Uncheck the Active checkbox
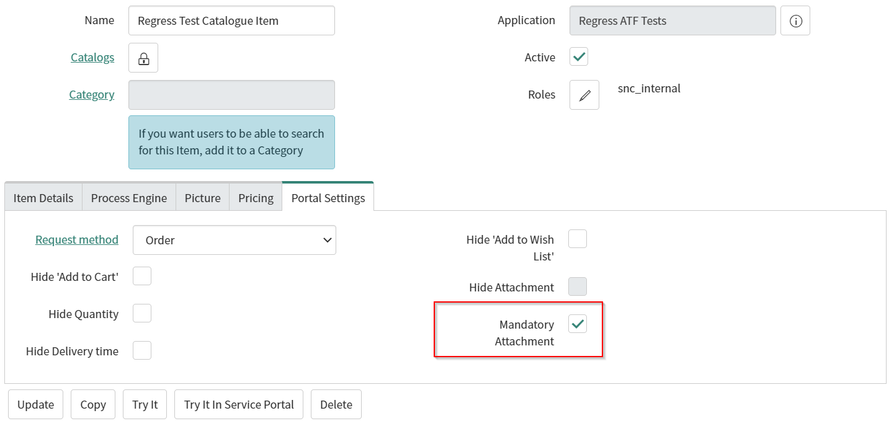 [579, 57]
